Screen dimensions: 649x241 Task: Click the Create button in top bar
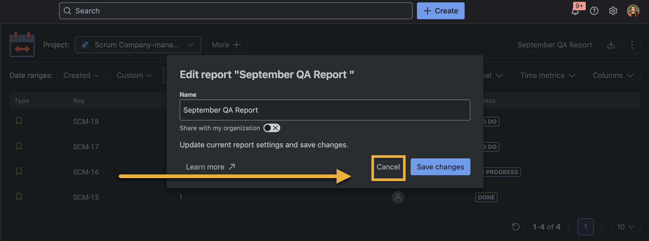[x=440, y=11]
